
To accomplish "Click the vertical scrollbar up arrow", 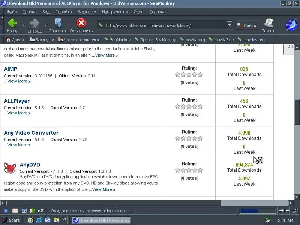I will [297, 47].
